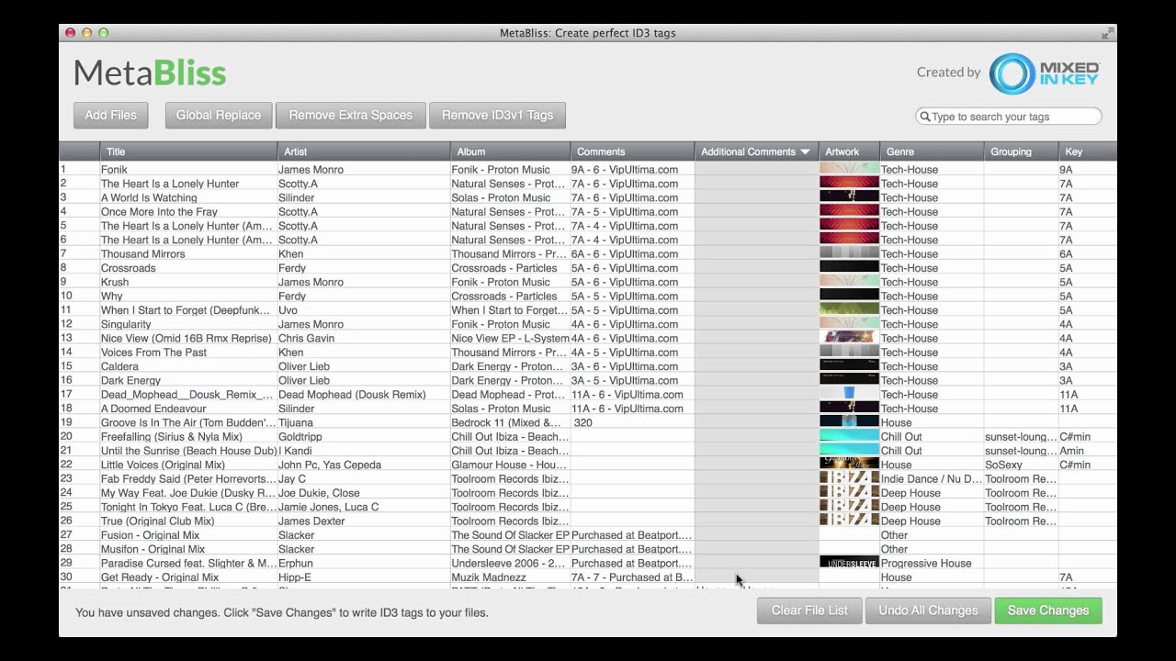Click grouping 'SoSexy'
The image size is (1176, 661).
1003,465
